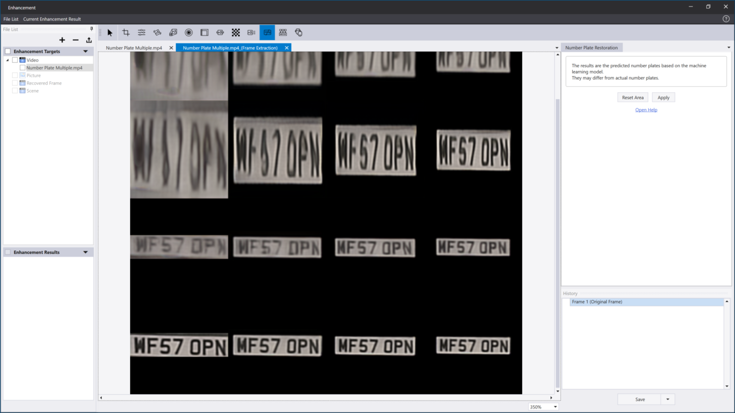
Task: Follow the Open Help link
Action: click(646, 110)
